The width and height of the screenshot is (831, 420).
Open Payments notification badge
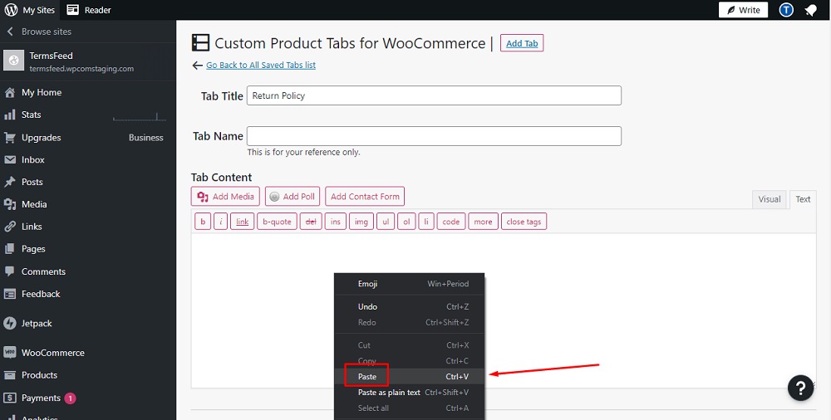[70, 398]
